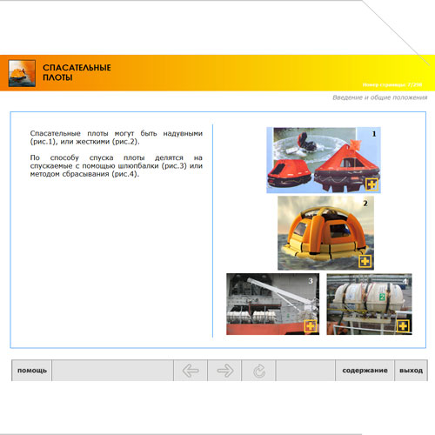Open the содержание contents button
This screenshot has height=435, width=435.
coord(365,371)
